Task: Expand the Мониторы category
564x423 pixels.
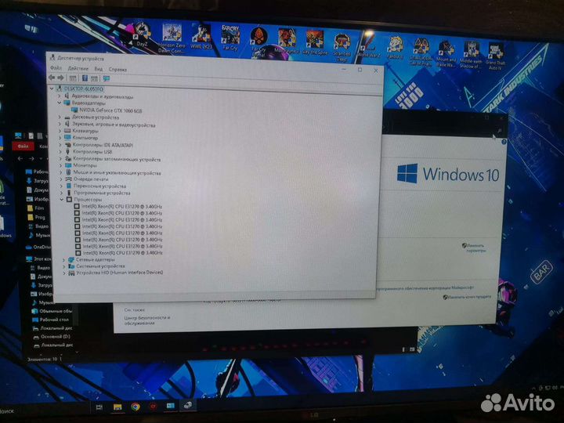Action: [61, 165]
